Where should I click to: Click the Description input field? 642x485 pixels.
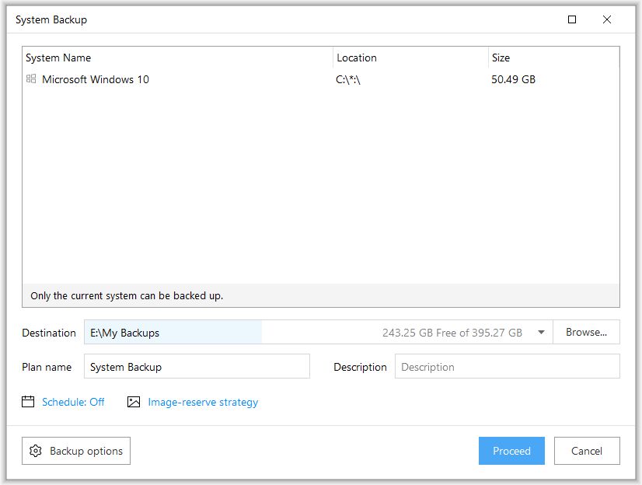pos(505,366)
